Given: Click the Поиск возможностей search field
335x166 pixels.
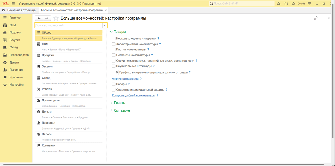Looking at the screenshot, I should point(68,25).
